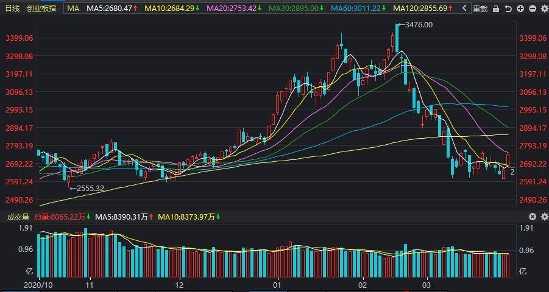Click the 创业板指 index name label
Viewport: 549px width, 292px height.
click(41, 9)
